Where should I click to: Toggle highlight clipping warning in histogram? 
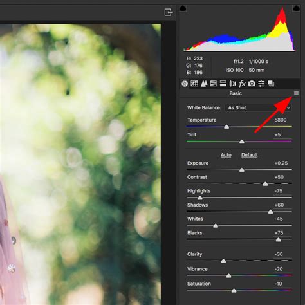click(296, 8)
